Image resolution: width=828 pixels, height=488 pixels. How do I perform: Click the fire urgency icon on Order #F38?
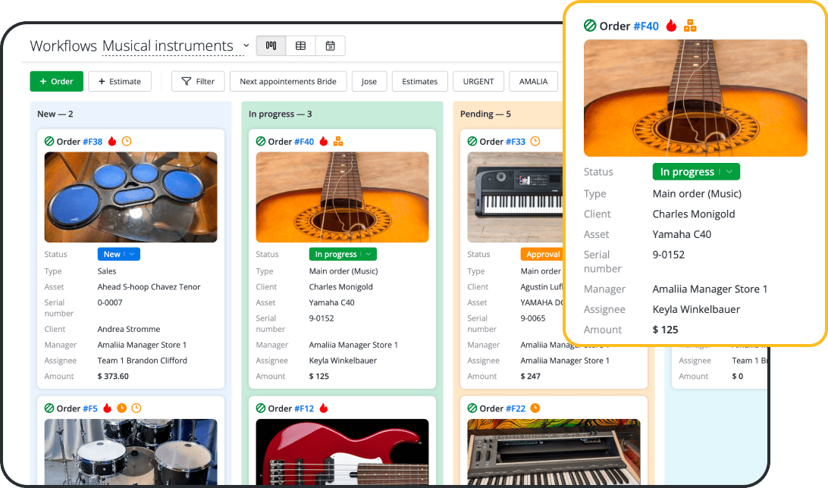(112, 142)
